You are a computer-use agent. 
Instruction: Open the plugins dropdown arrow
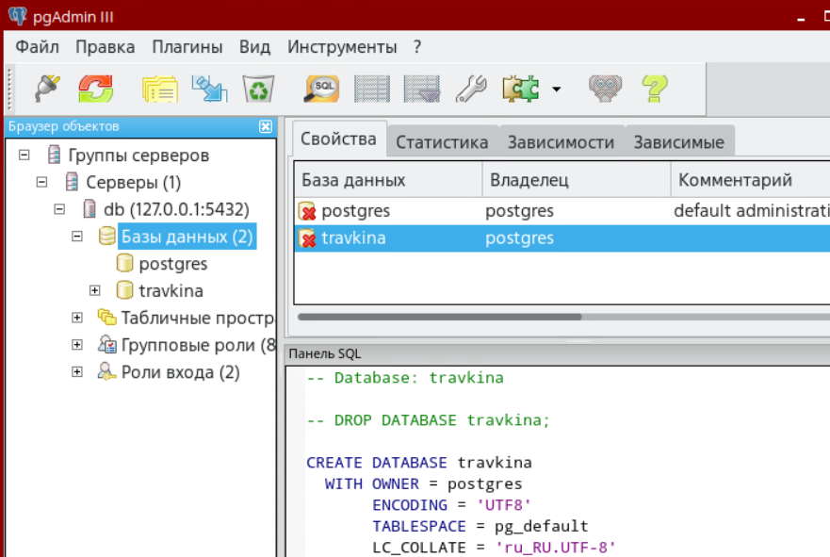[557, 89]
